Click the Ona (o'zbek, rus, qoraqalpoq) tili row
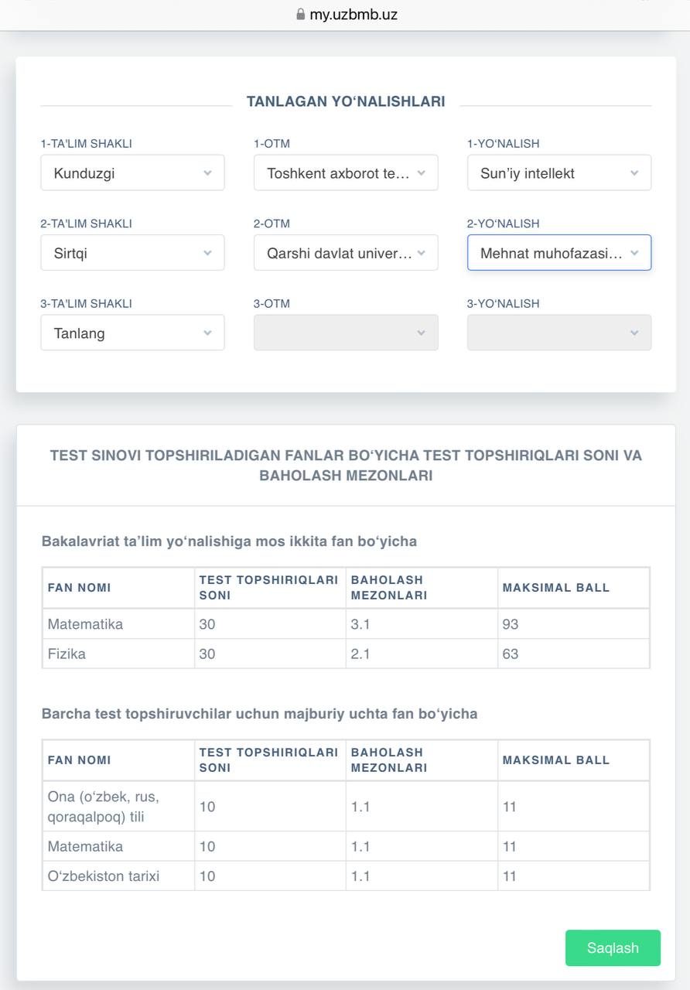The image size is (690, 990). pyautogui.click(x=103, y=806)
